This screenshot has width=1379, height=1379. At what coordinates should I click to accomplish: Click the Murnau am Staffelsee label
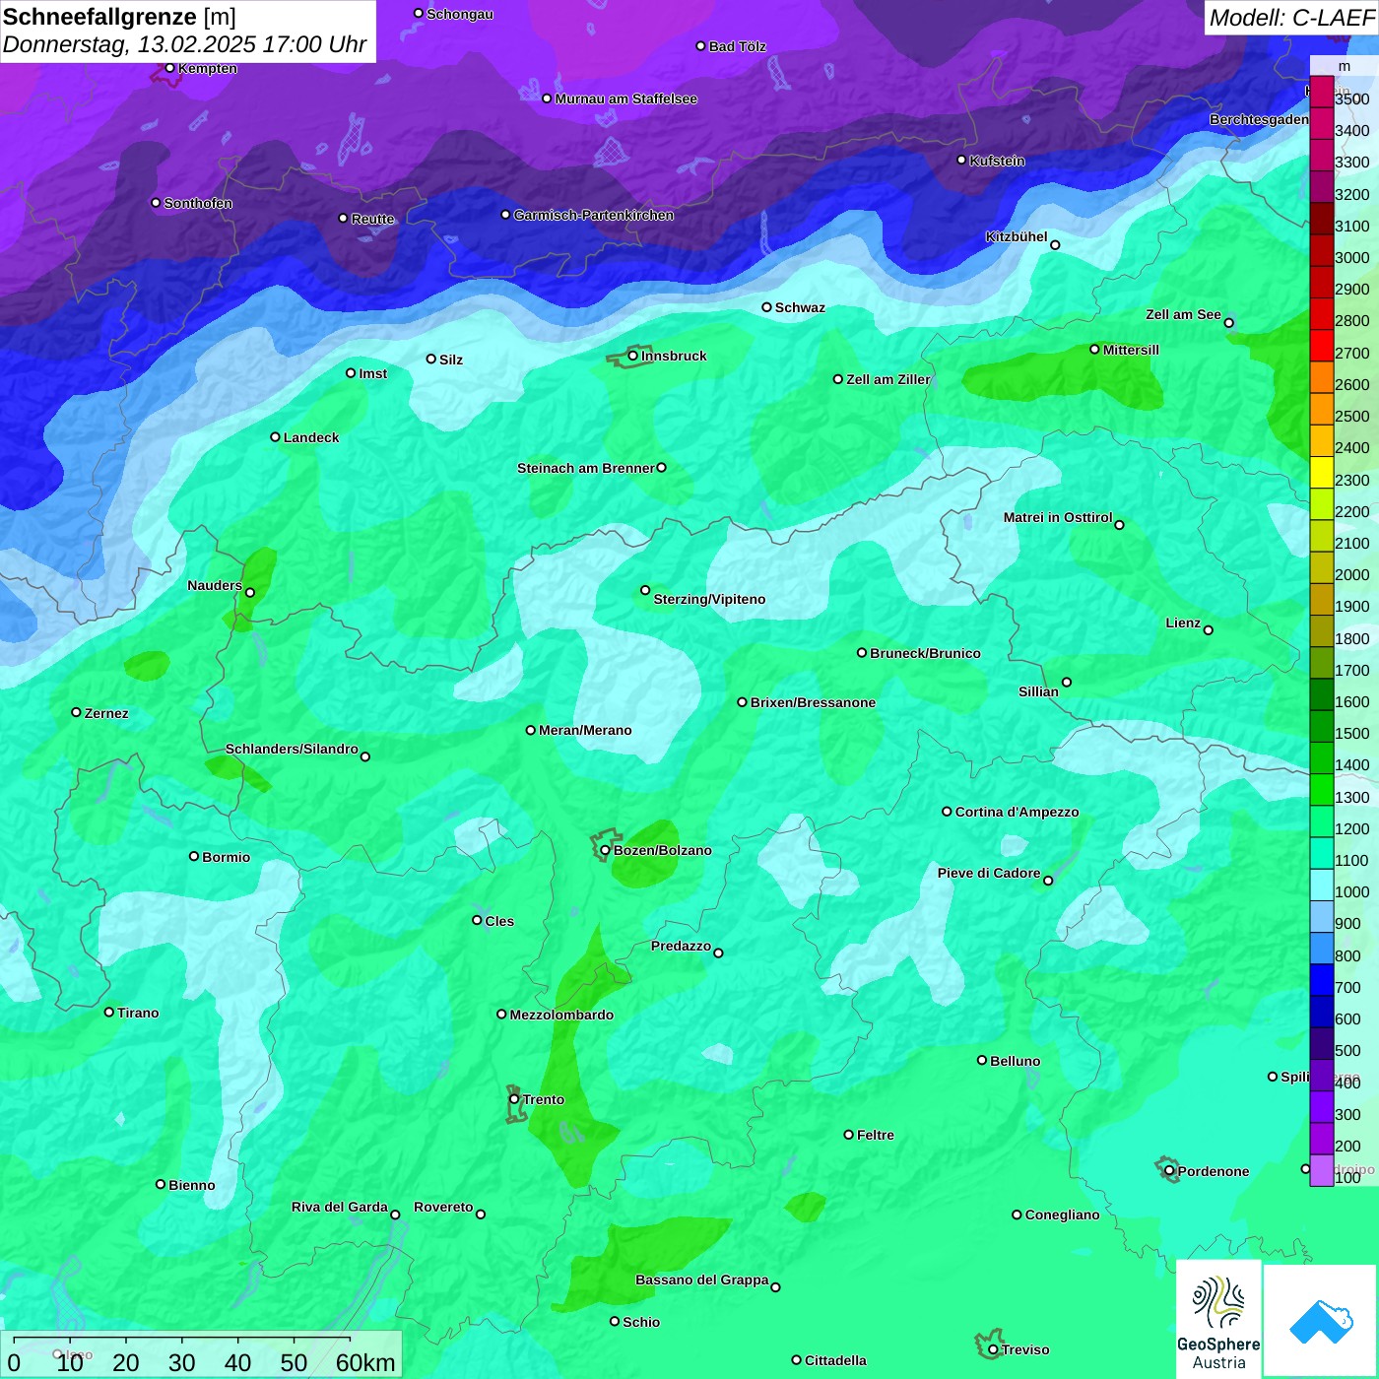coord(626,98)
